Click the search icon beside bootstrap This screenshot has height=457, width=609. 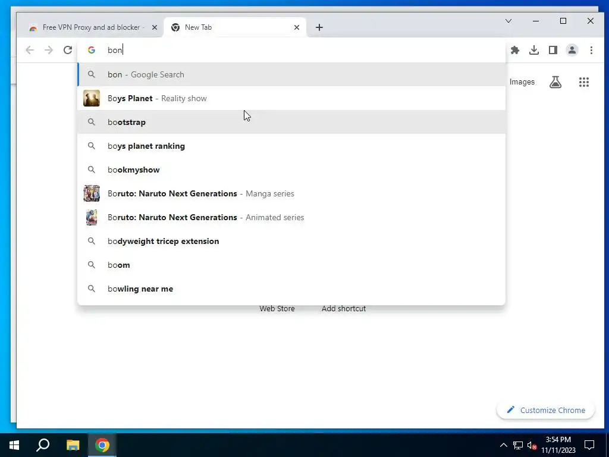pyautogui.click(x=91, y=122)
